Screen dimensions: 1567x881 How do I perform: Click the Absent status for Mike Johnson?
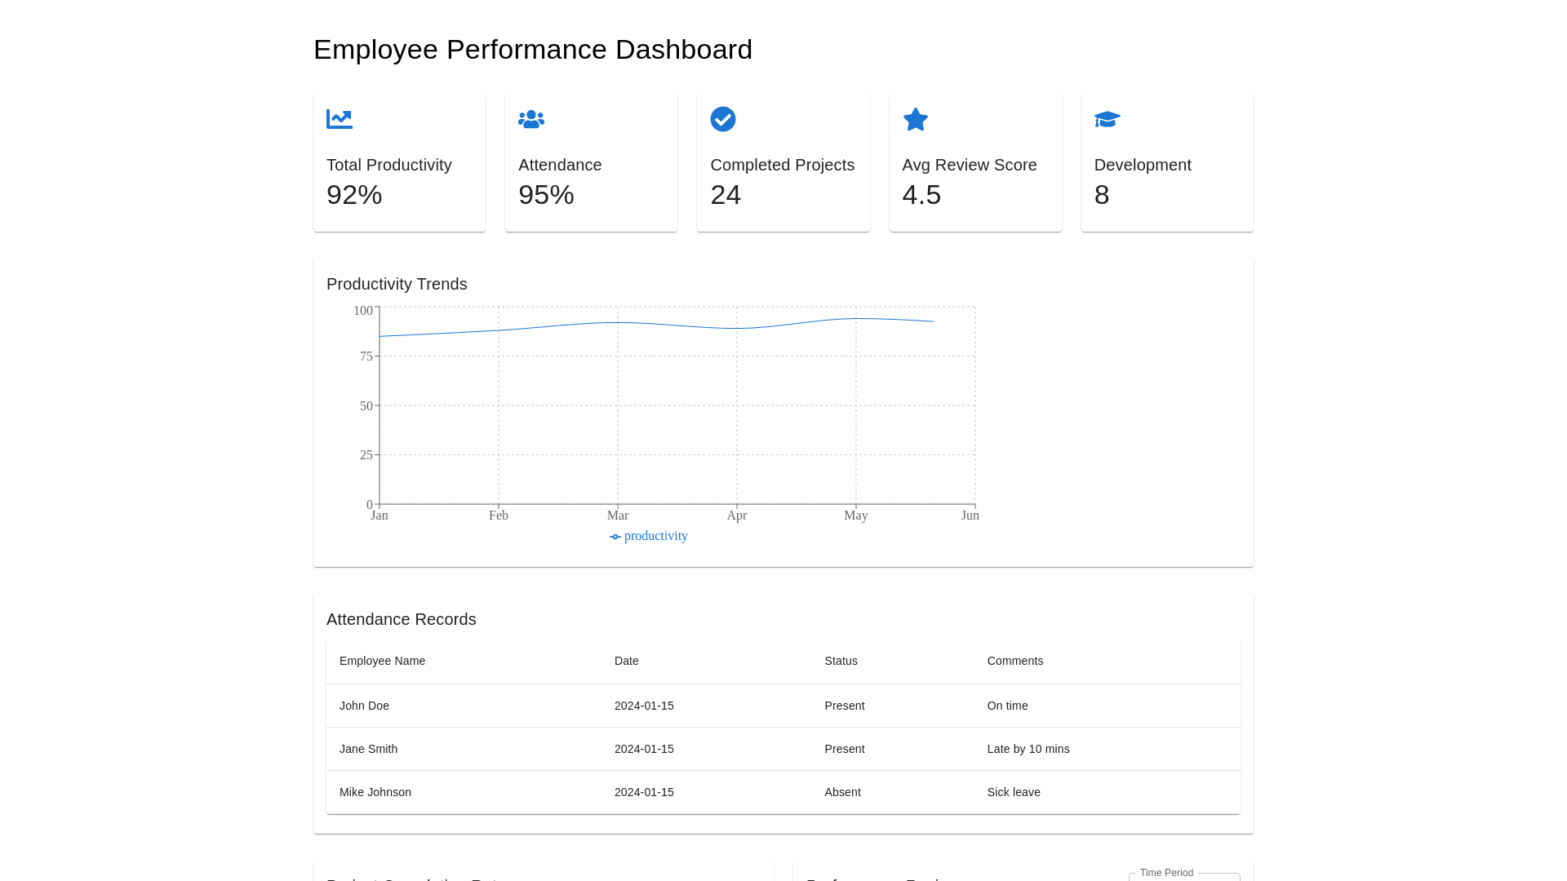[842, 792]
